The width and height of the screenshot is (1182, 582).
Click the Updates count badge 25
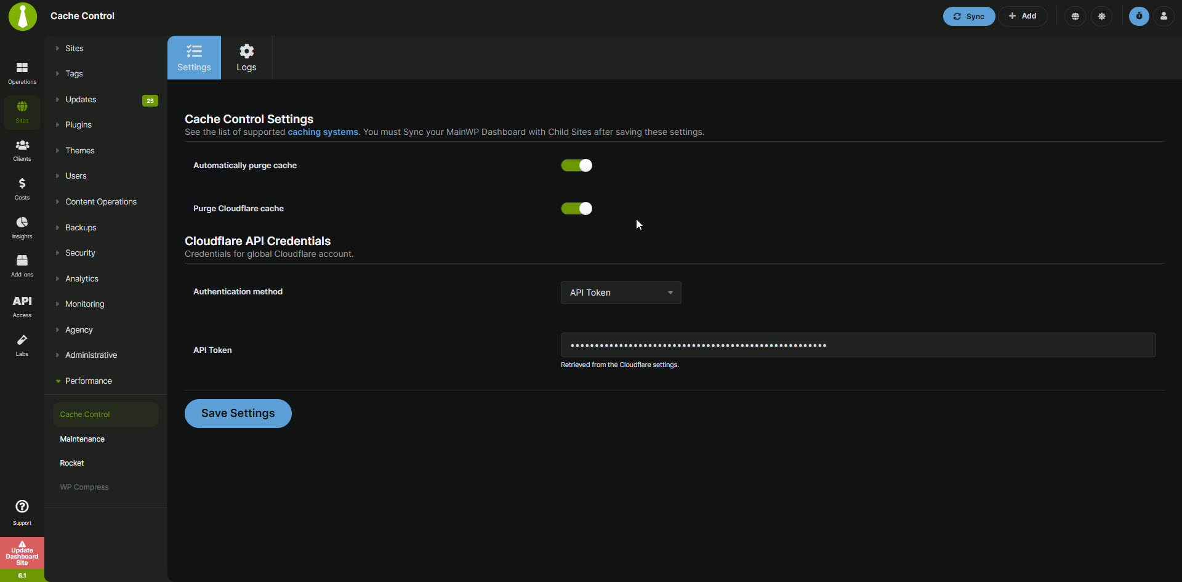click(150, 100)
